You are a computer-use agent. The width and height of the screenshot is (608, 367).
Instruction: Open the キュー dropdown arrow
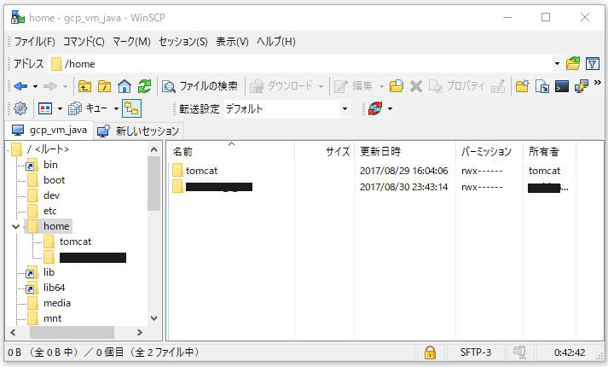point(116,108)
